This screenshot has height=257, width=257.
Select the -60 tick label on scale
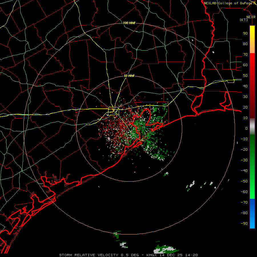(x=244, y=192)
